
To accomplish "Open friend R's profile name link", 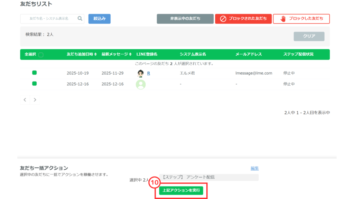I will click(148, 73).
